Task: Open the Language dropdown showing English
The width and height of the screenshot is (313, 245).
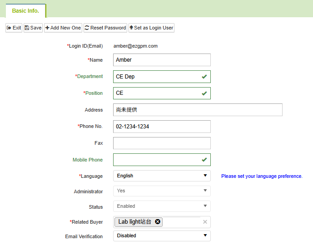Action: pyautogui.click(x=162, y=176)
